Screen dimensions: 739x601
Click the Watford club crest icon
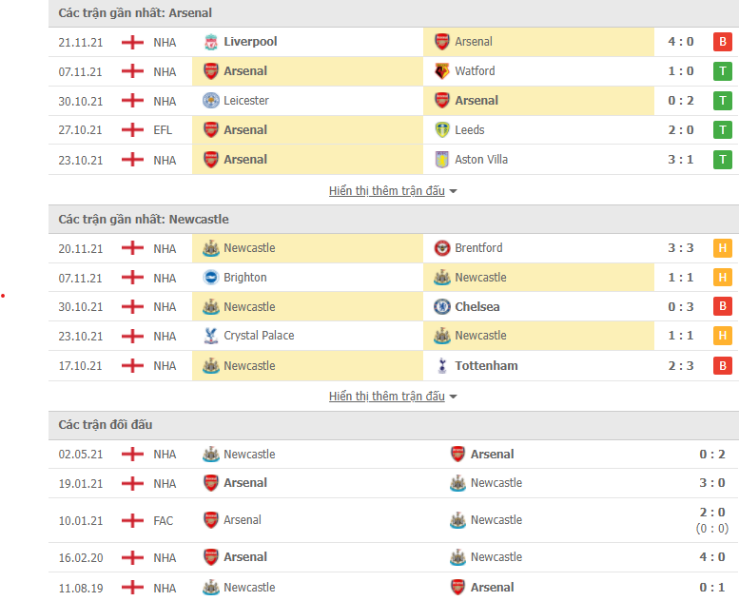[x=441, y=71]
